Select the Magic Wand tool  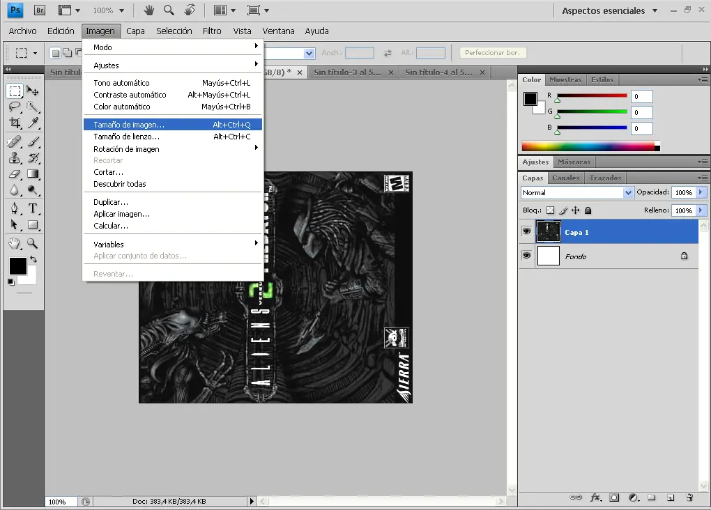point(33,107)
